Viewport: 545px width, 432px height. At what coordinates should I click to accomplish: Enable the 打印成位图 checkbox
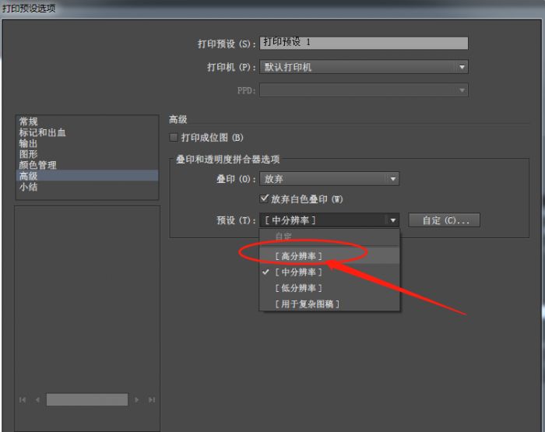(174, 138)
